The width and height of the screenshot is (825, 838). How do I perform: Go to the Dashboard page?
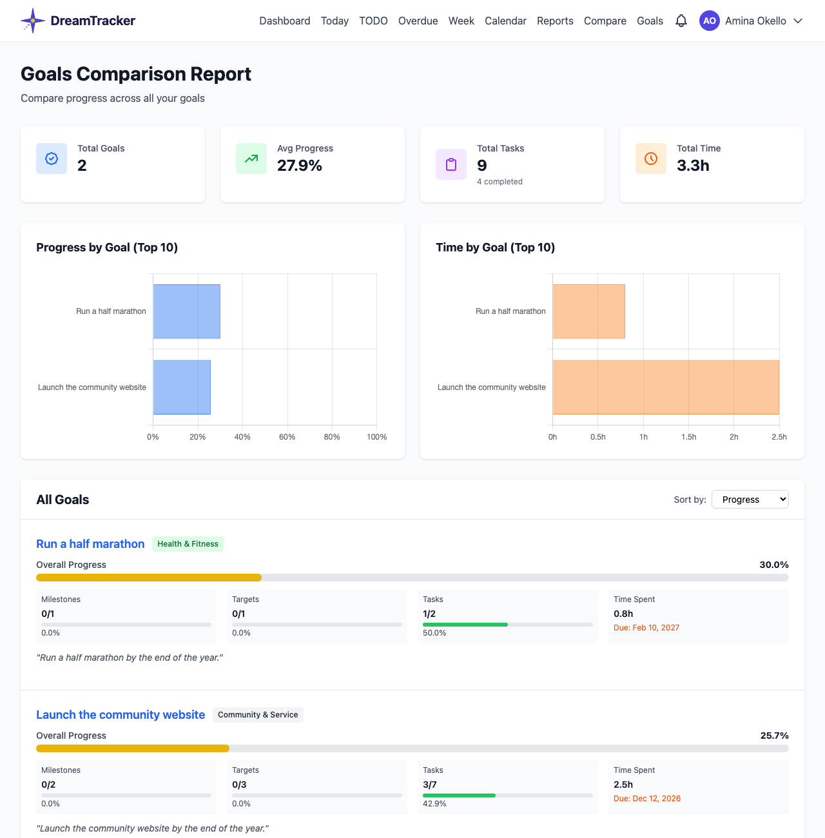(285, 21)
